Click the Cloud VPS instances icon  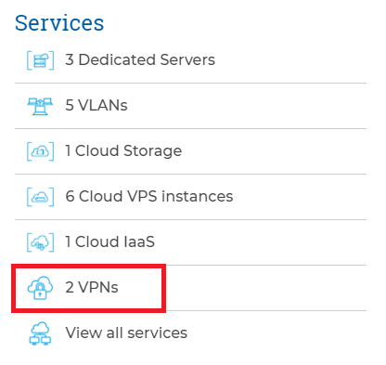point(40,197)
